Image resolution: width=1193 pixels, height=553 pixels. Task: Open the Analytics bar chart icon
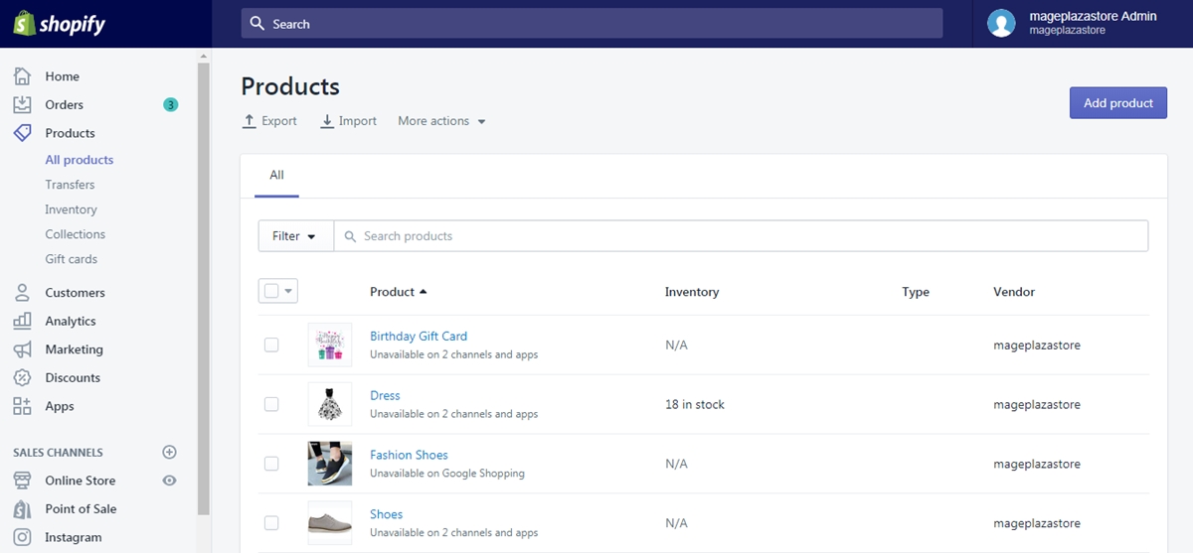[x=22, y=321]
